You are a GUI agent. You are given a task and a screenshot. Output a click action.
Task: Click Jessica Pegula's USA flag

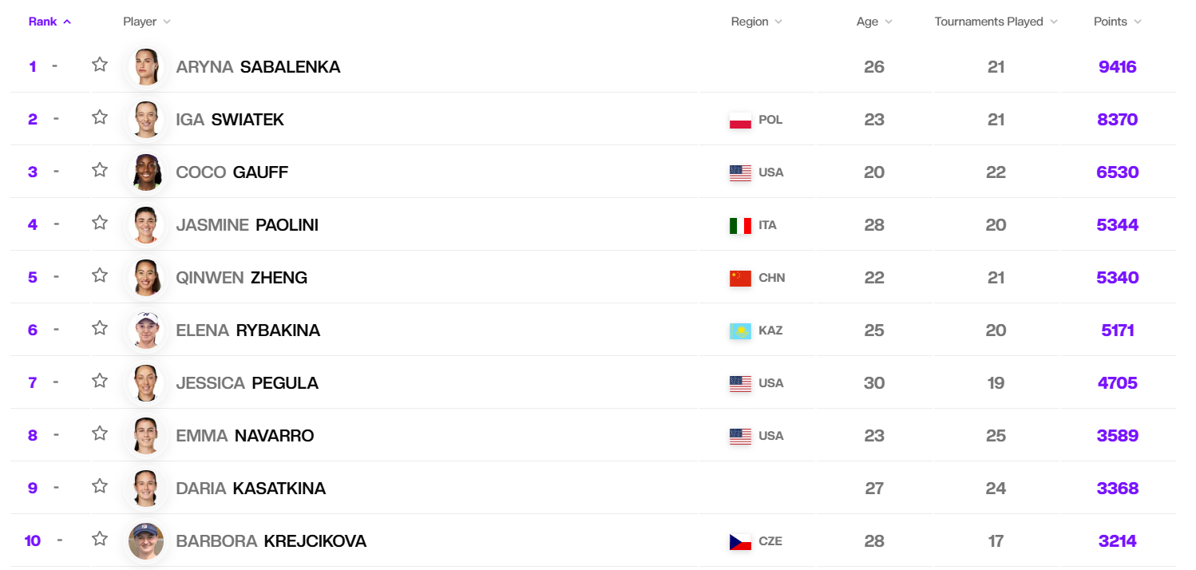tap(740, 384)
